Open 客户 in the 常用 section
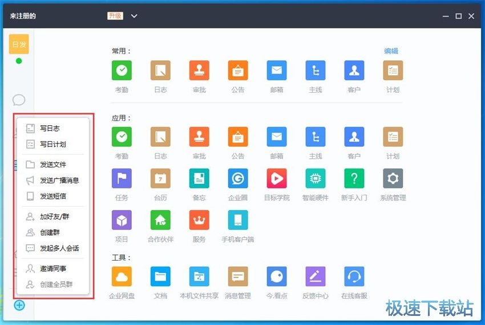Image resolution: width=485 pixels, height=325 pixels. (354, 71)
